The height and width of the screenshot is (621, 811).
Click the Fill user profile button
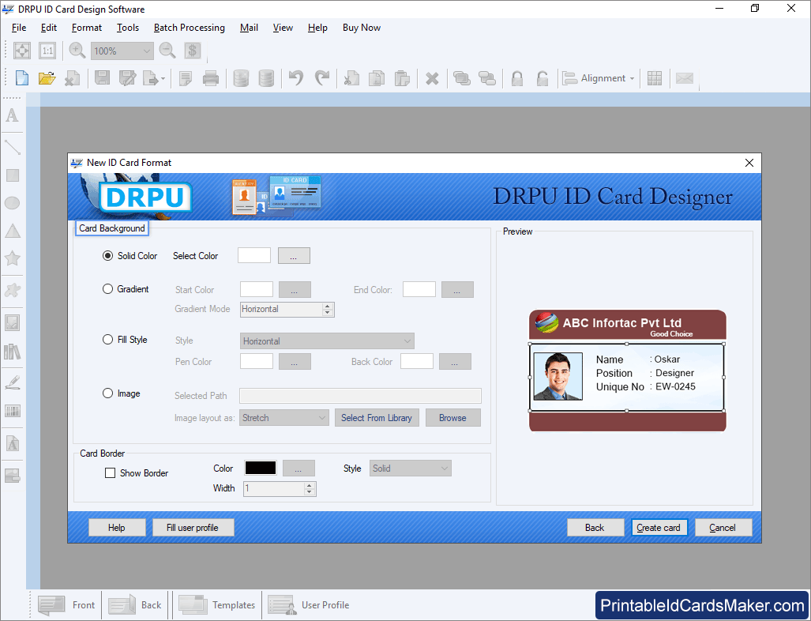pos(193,527)
